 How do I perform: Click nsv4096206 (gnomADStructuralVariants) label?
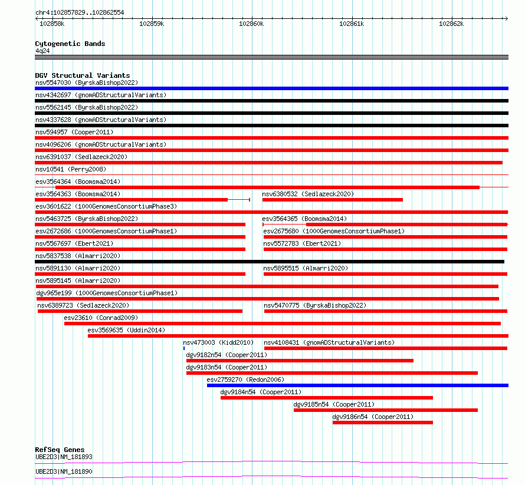pos(101,144)
